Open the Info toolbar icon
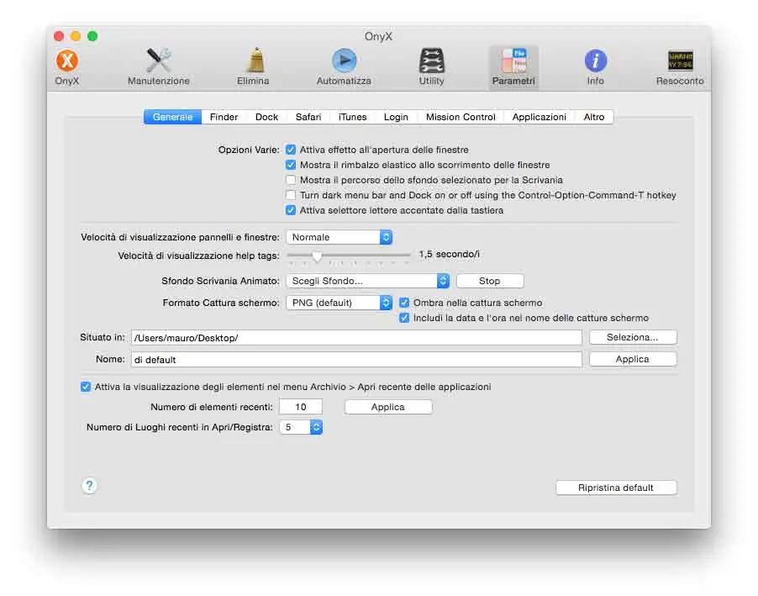 (596, 66)
